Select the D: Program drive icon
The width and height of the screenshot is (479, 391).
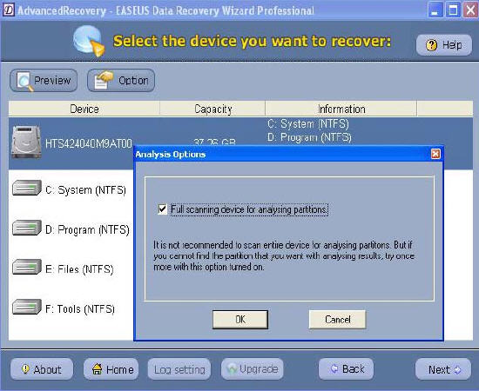[x=27, y=228]
